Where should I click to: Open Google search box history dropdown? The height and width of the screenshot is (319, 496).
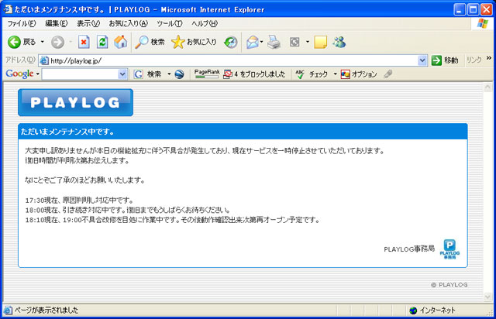(122, 74)
